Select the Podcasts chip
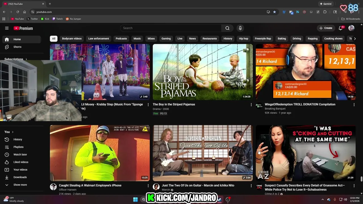Viewport: 363px width, 204px height. coord(121,39)
